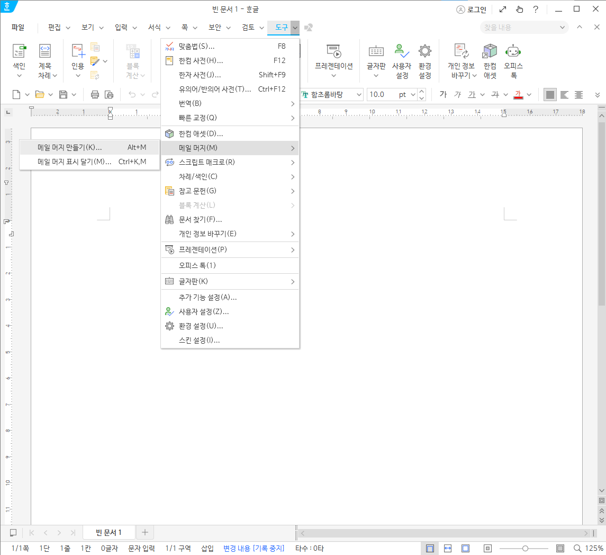The height and width of the screenshot is (555, 606).
Task: Open 참고 문헌(G) submenu
Action: [230, 191]
